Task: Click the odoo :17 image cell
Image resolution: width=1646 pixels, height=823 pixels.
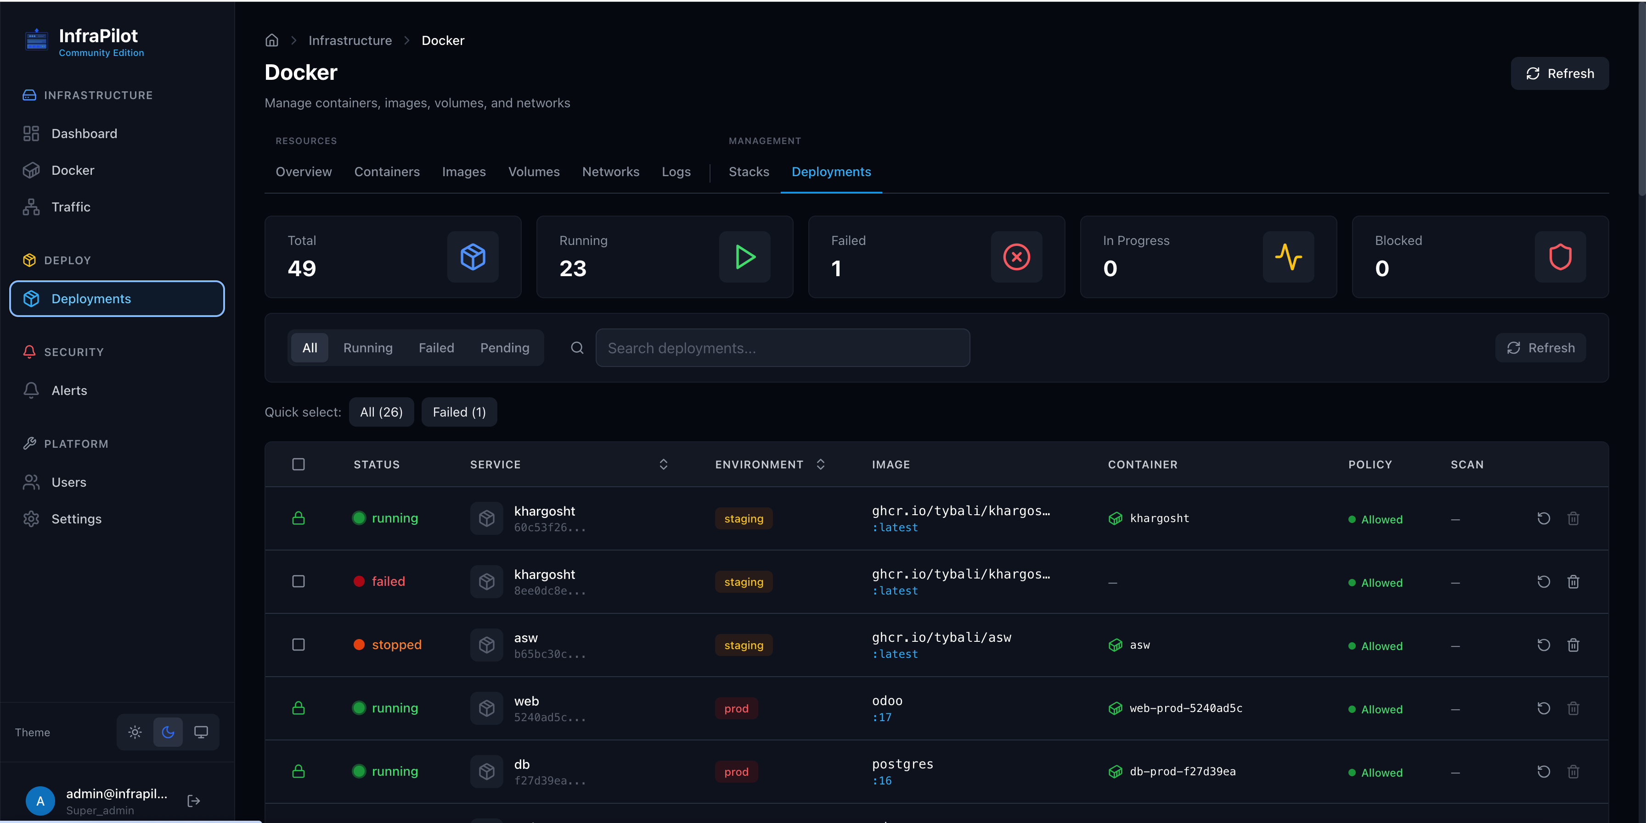Action: [888, 708]
